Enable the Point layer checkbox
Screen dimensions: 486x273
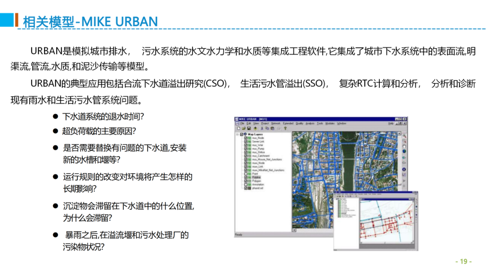click(x=246, y=174)
